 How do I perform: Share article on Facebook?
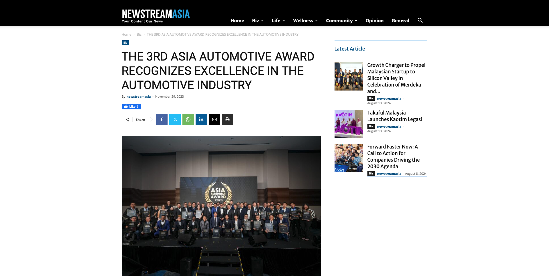pyautogui.click(x=162, y=119)
